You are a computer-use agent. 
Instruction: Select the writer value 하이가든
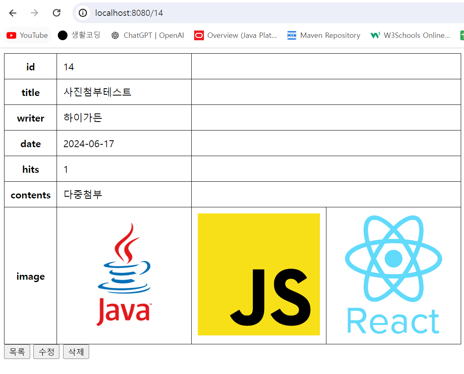(x=83, y=117)
